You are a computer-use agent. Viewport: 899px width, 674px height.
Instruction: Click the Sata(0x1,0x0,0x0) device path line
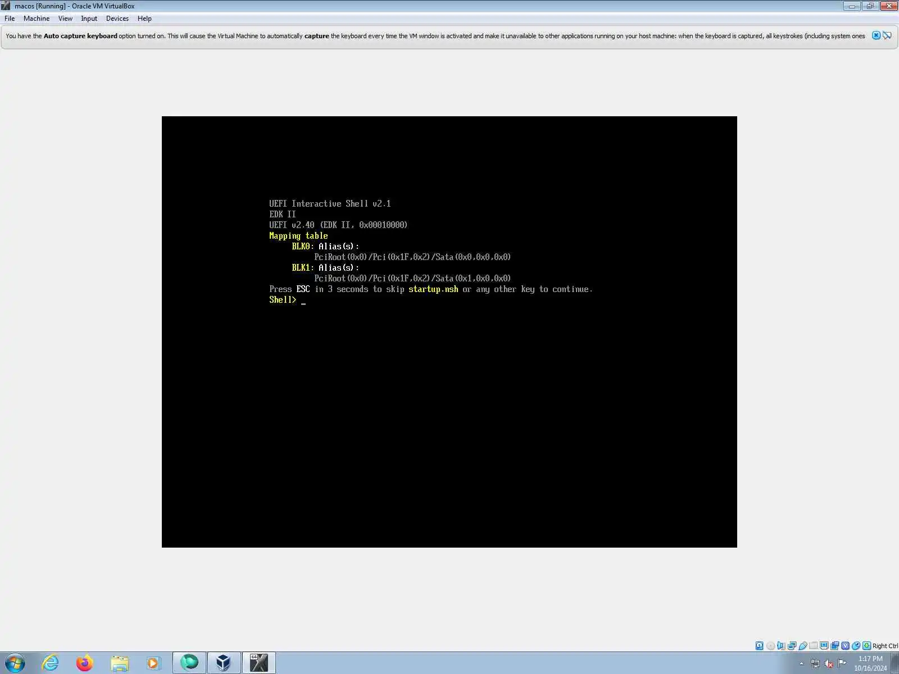[x=412, y=279]
